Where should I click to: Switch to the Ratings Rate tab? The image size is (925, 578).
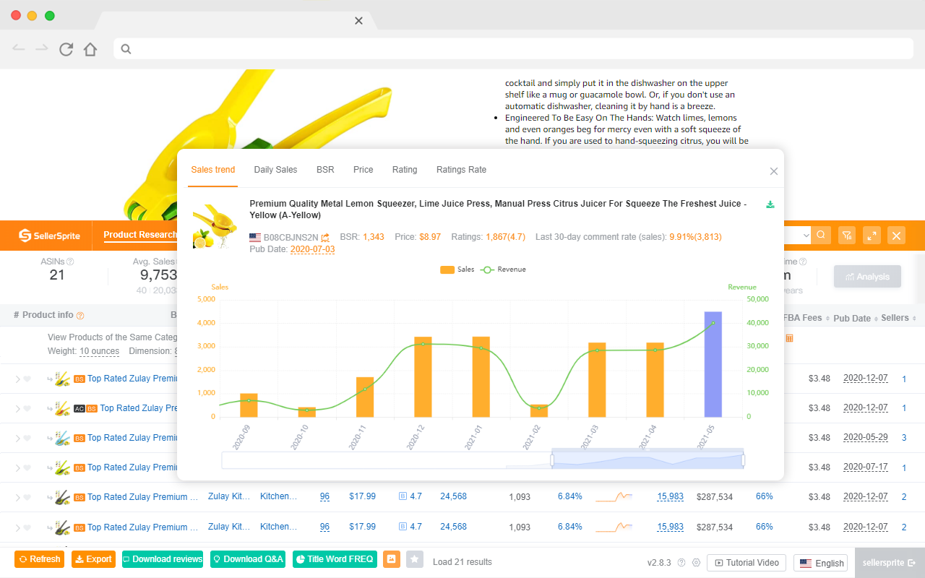461,170
